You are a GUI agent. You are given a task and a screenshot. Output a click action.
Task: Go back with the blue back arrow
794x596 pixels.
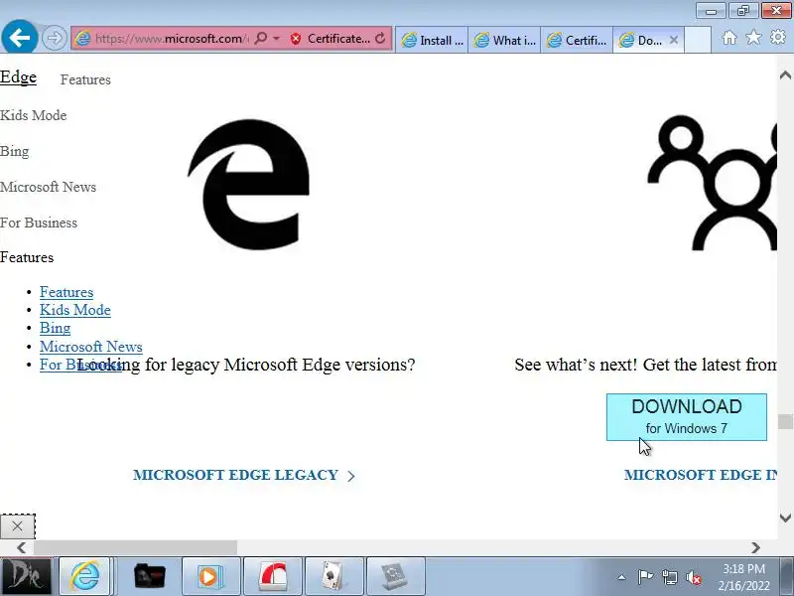click(x=19, y=37)
